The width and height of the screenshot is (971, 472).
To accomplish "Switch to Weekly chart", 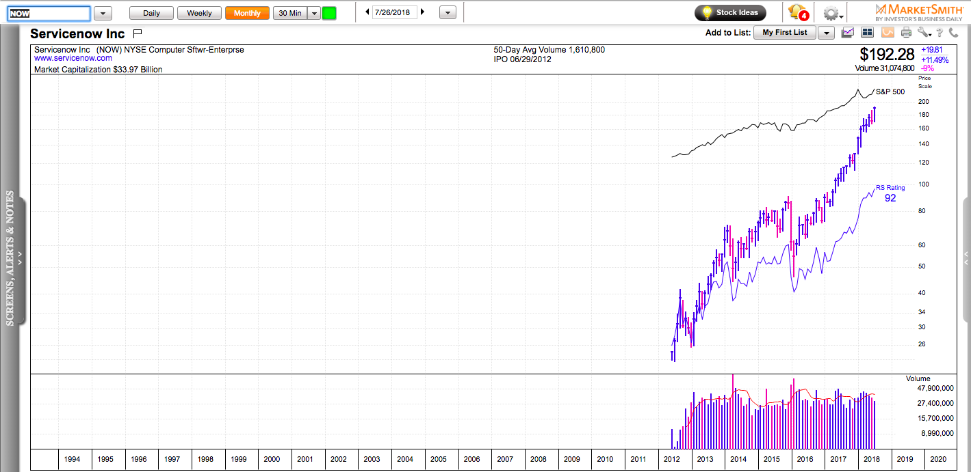I will click(x=199, y=13).
